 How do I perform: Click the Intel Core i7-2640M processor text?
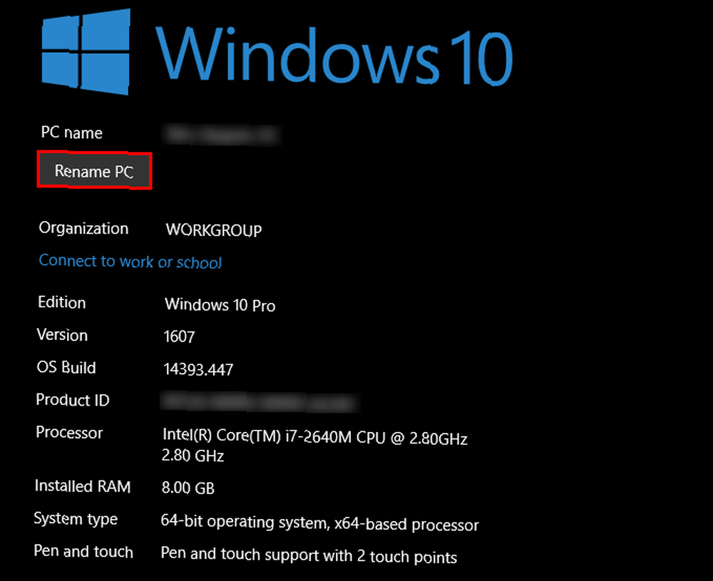pyautogui.click(x=315, y=446)
